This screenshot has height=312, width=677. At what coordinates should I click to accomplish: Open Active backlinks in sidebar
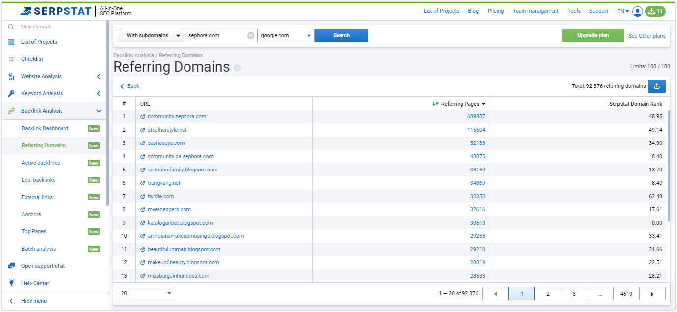(x=40, y=163)
